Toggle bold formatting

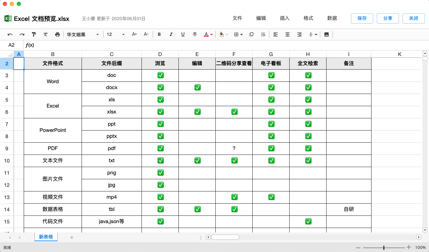pyautogui.click(x=159, y=34)
